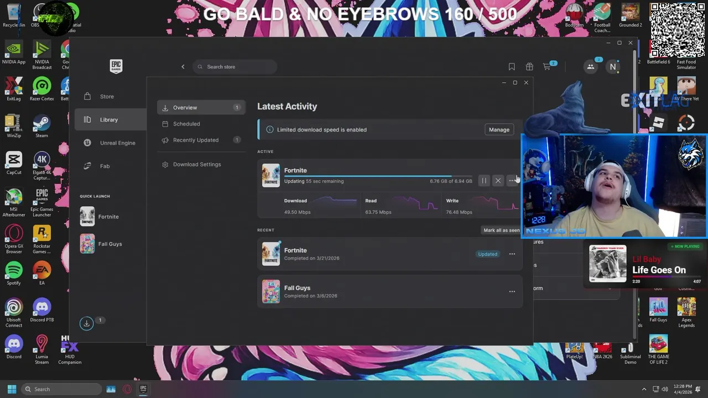This screenshot has width=708, height=398.
Task: Click the active Fortnite thumbnail
Action: click(271, 176)
